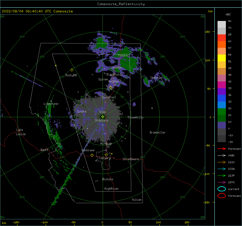Click the Banff label
242x226 pixels.
click(44, 150)
